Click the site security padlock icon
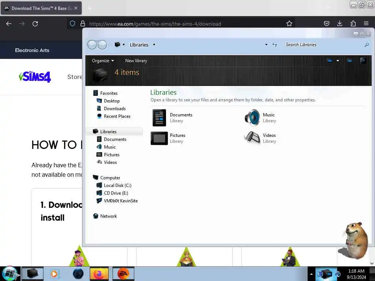 coord(83,23)
